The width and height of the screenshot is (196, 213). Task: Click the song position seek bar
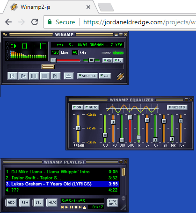[x=65, y=67]
